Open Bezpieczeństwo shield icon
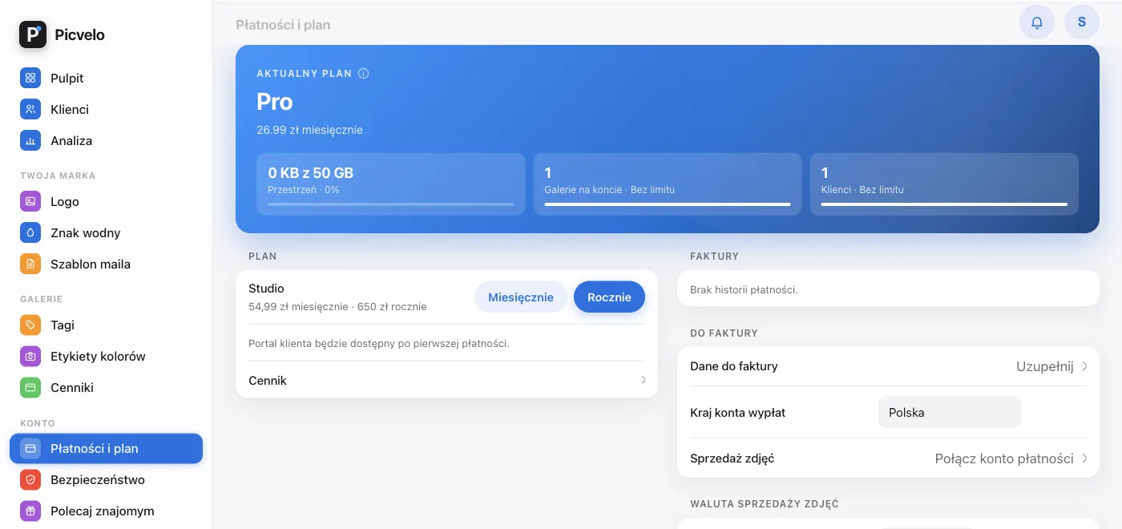 point(30,480)
